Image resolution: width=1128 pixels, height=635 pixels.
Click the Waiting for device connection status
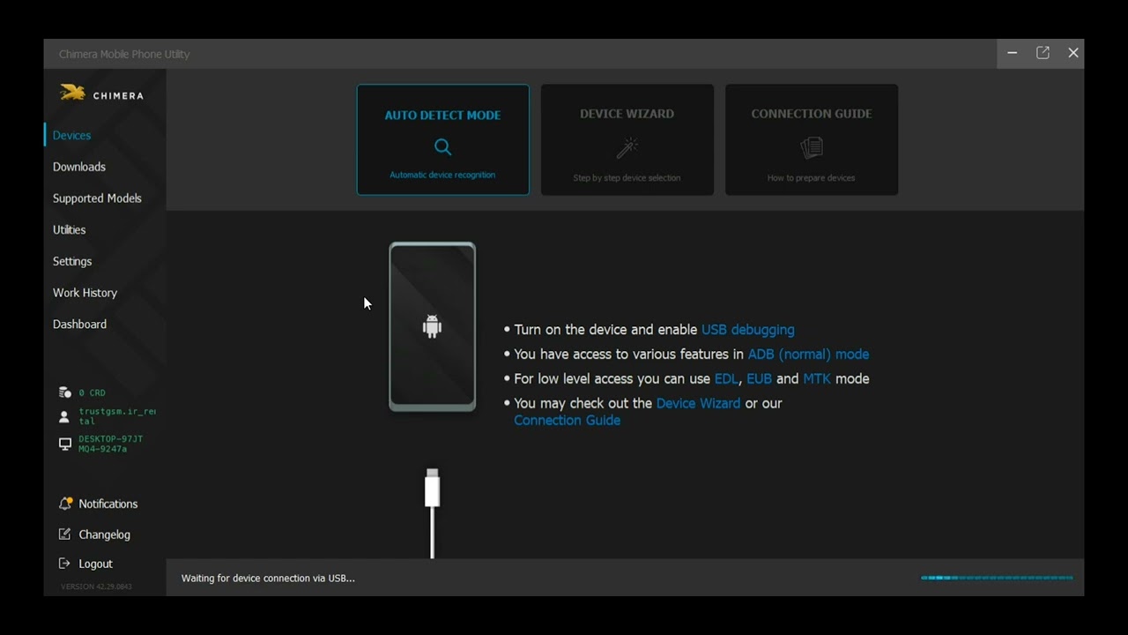click(268, 579)
